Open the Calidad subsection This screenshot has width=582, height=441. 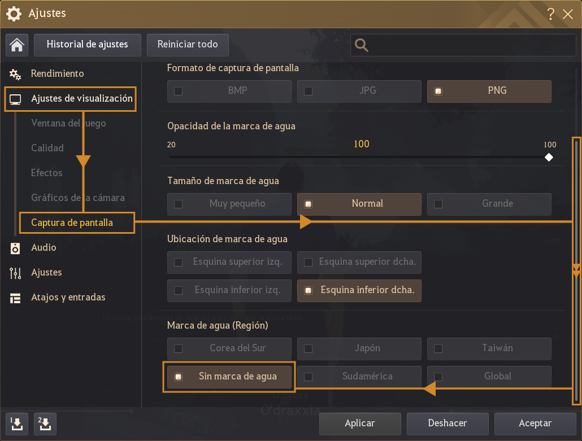coord(47,148)
